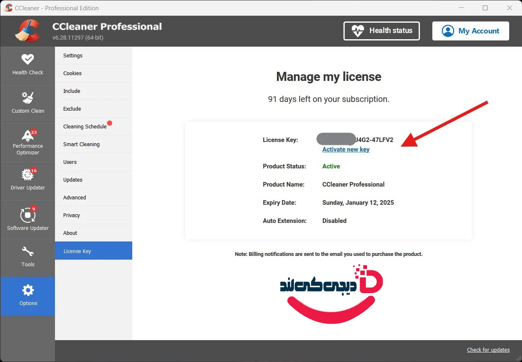Click the title bar CCleaner app icon
Viewport: 522px width, 362px height.
click(8, 8)
